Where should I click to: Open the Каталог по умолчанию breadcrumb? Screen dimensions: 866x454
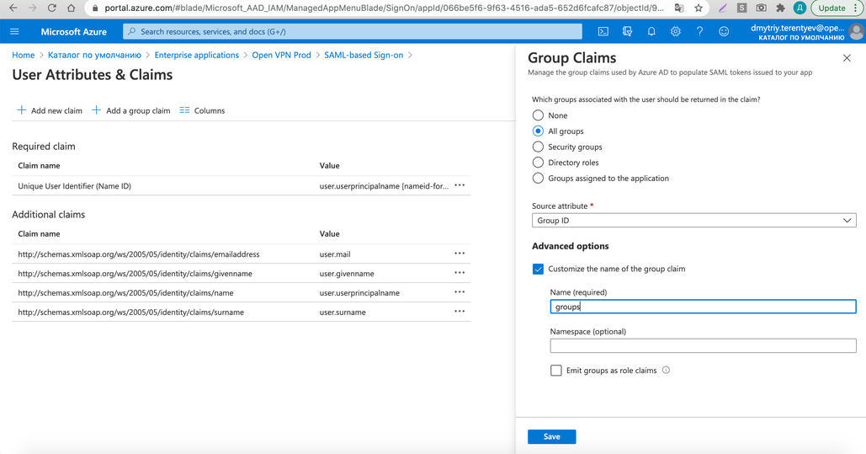94,56
